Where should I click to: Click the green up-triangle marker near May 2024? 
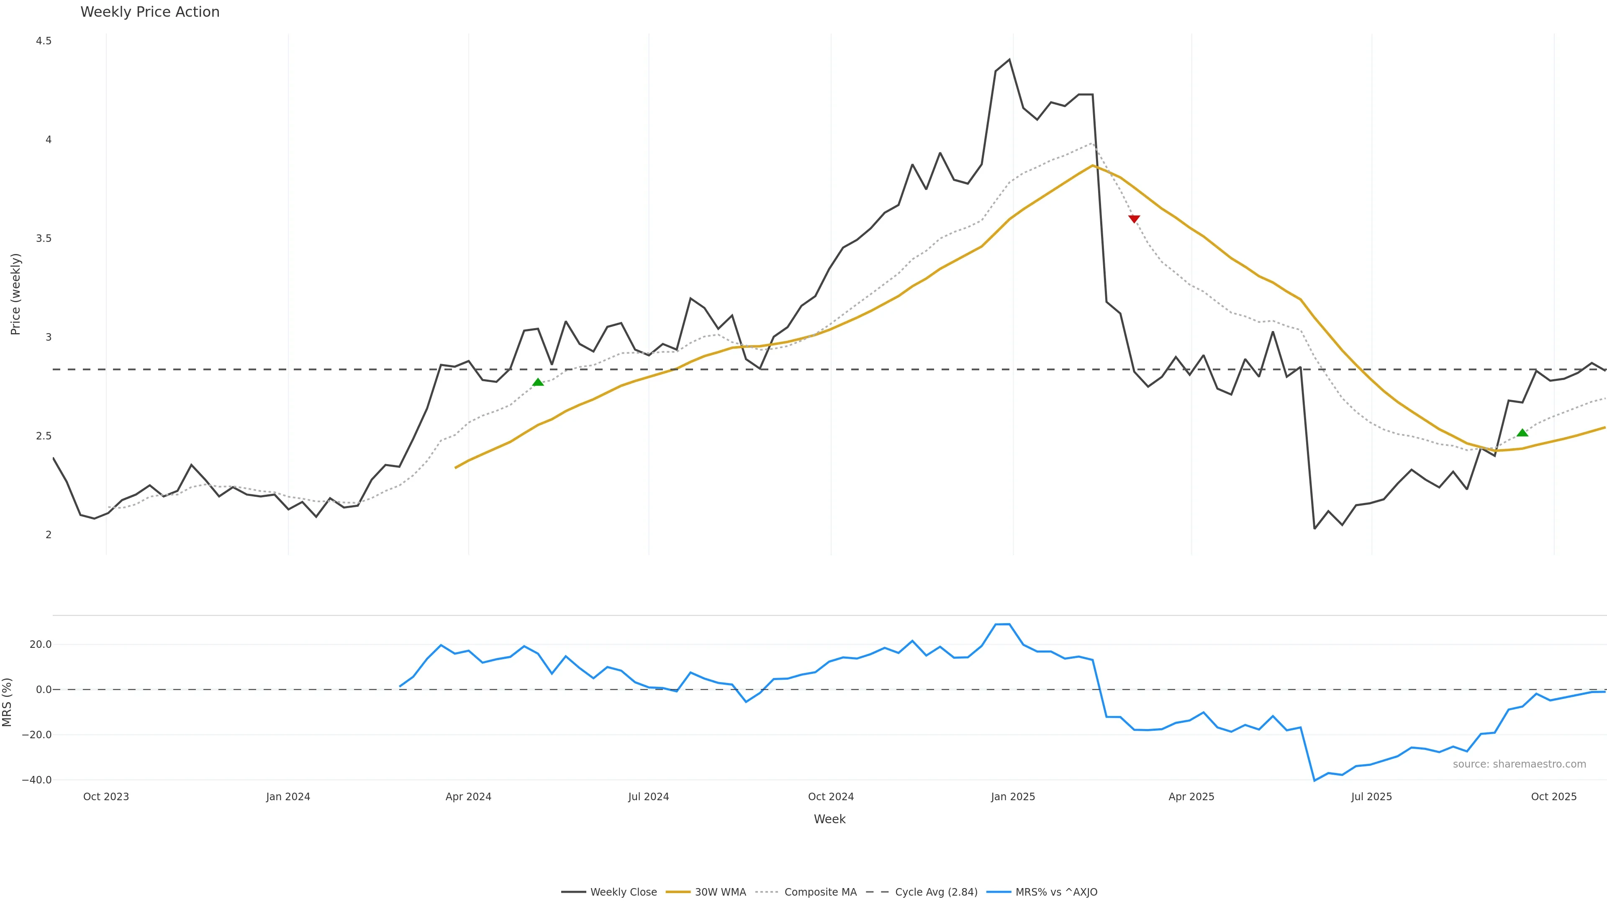coord(538,382)
